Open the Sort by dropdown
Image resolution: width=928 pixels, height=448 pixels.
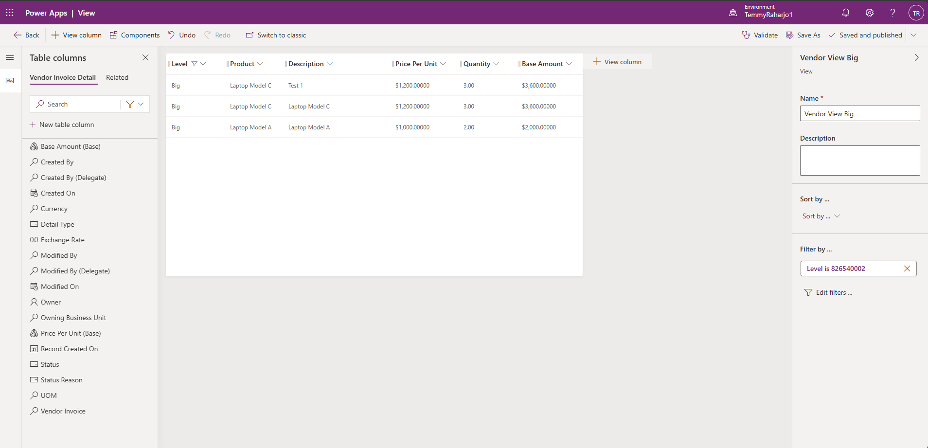821,216
